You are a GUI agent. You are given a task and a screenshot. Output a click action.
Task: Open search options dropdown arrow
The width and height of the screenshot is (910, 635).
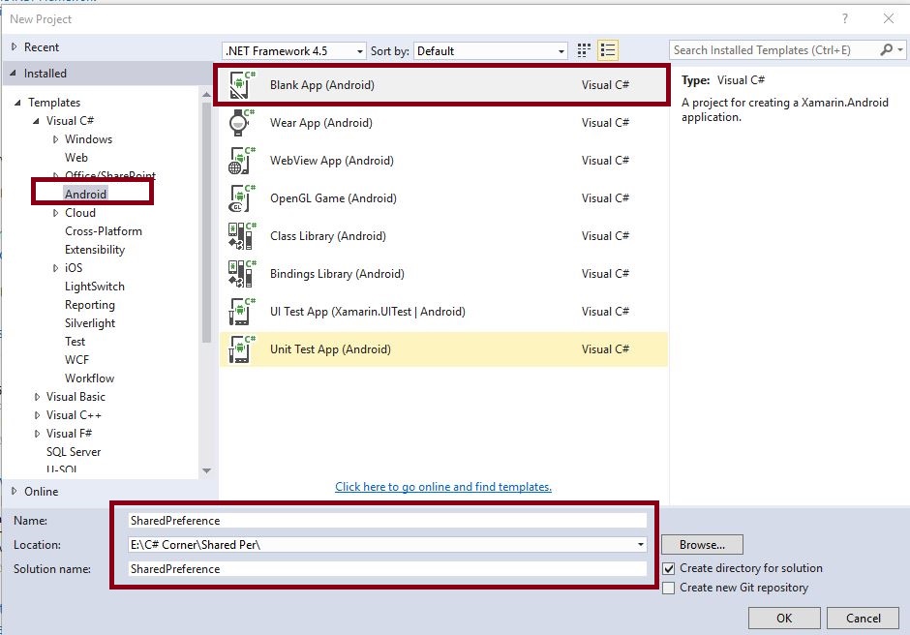coord(900,50)
